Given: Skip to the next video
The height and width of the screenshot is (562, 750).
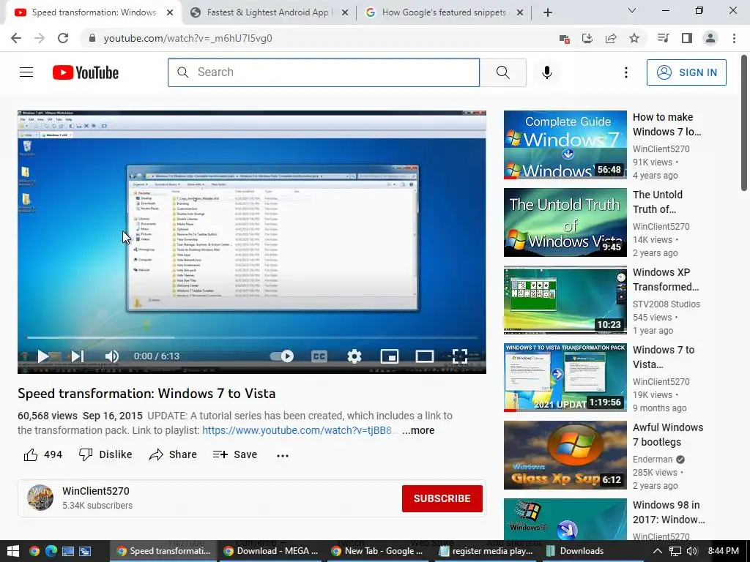Looking at the screenshot, I should tap(78, 356).
